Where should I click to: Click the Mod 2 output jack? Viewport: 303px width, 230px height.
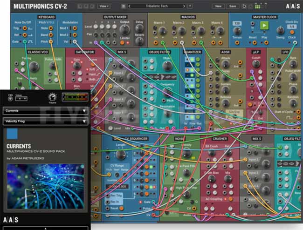(75, 35)
